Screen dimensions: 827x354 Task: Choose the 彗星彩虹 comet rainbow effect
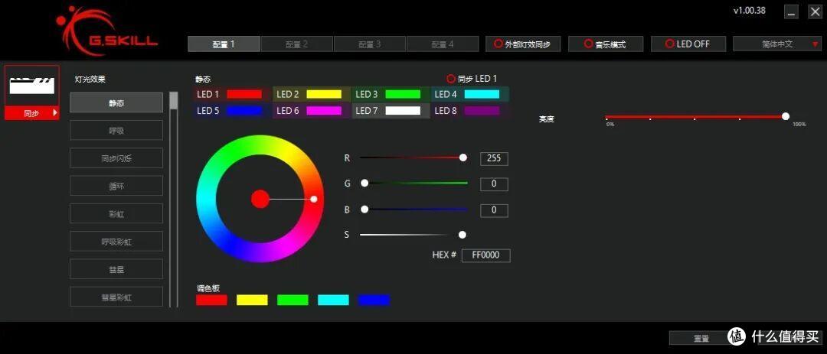point(116,297)
